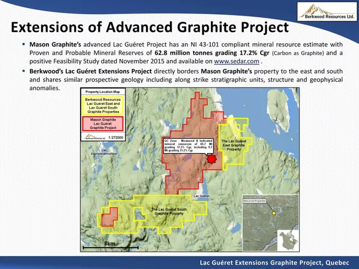
Task: Click the red GC Zone star marker
Action: pyautogui.click(x=212, y=159)
